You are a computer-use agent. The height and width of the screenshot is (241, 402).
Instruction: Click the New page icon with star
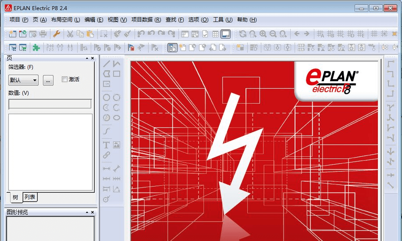pyautogui.click(x=182, y=47)
